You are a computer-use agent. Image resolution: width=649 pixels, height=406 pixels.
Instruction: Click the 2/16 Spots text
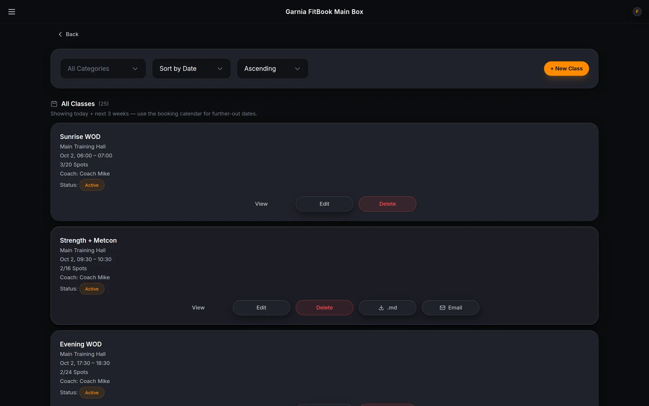click(x=73, y=269)
